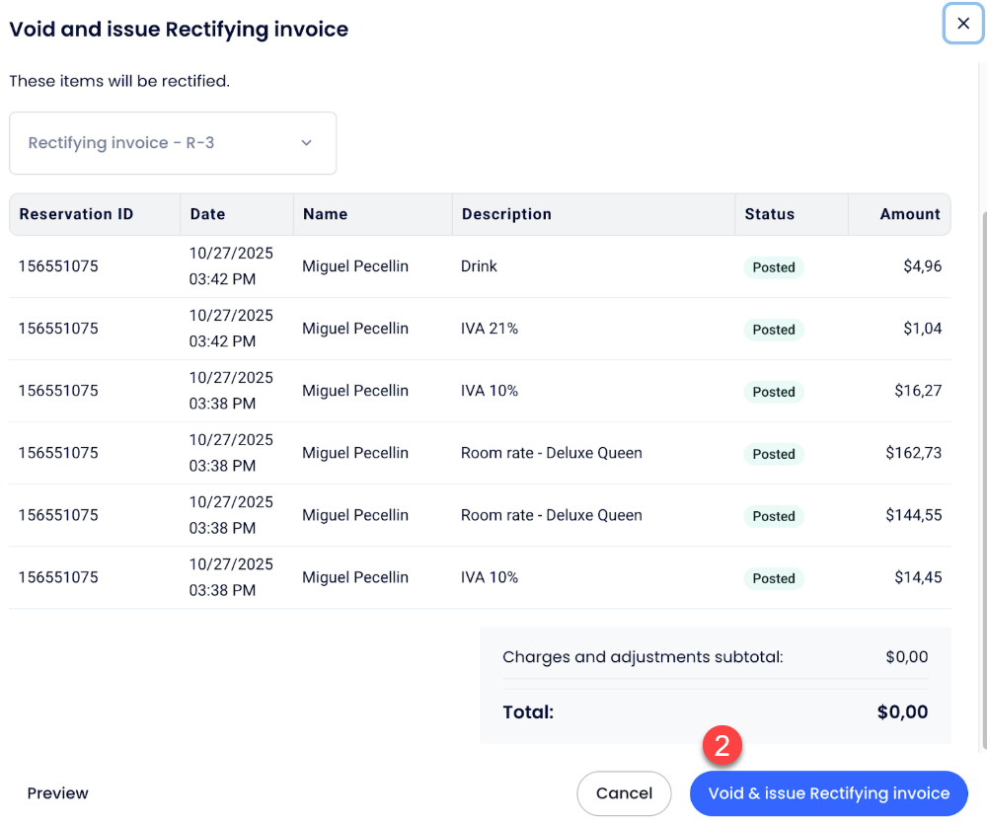The height and width of the screenshot is (821, 987).
Task: Close the Void and issue dialog
Action: tap(963, 24)
